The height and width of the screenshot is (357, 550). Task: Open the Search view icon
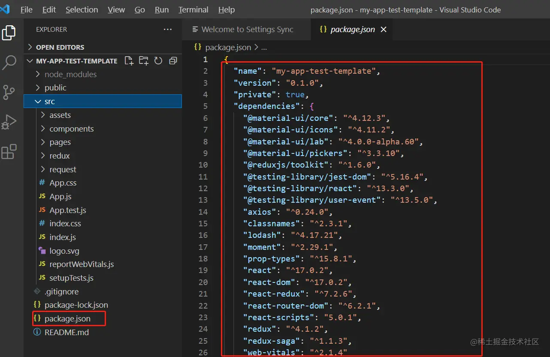9,63
